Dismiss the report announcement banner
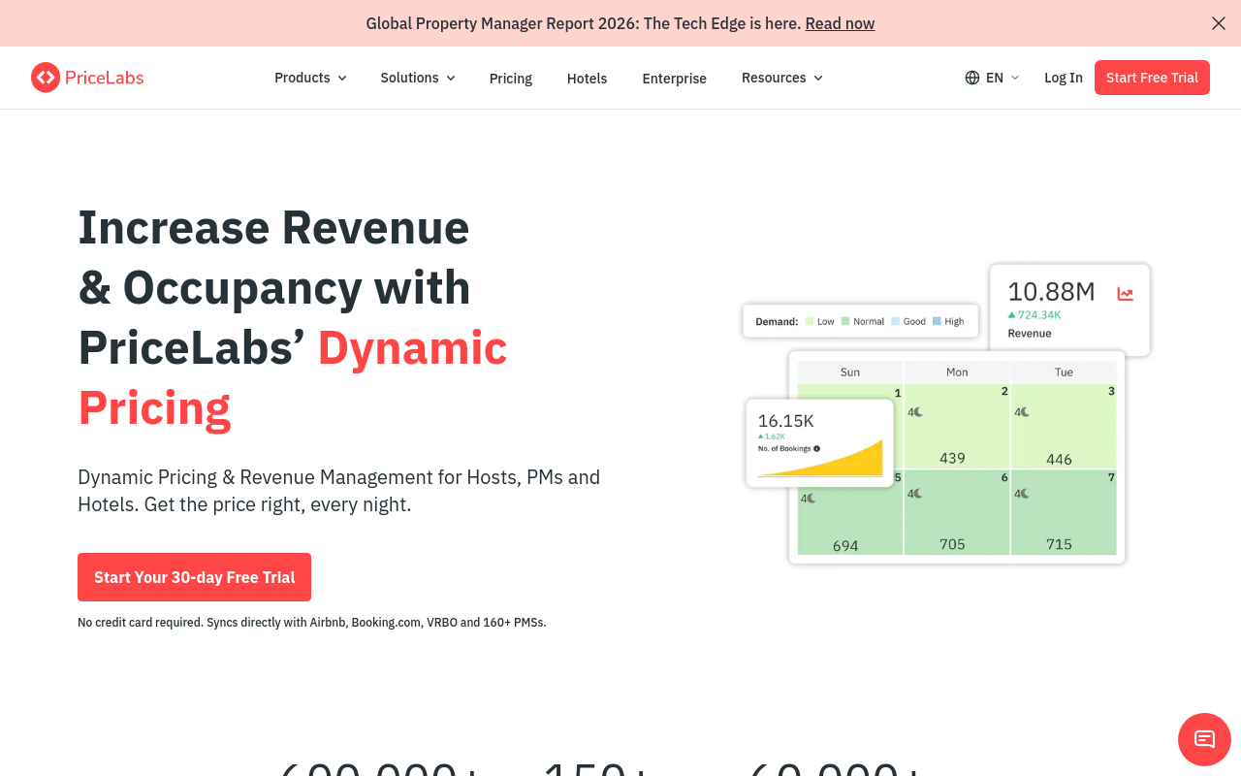Screen dimensions: 1241x776 [x=1219, y=23]
